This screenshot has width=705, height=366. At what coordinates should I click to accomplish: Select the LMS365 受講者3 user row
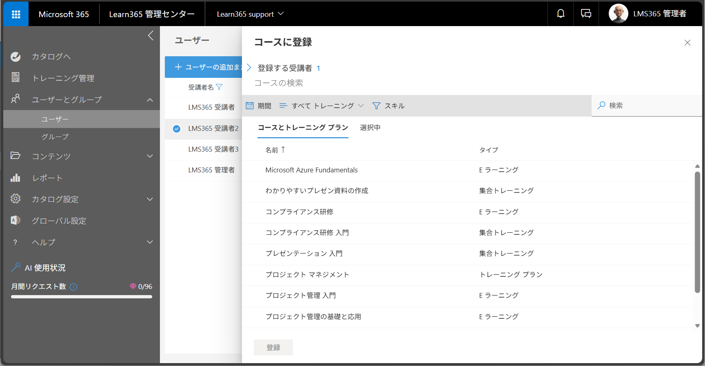point(204,150)
